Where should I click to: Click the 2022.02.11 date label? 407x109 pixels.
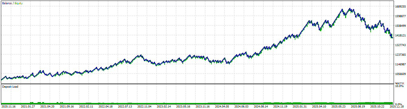[86, 106]
